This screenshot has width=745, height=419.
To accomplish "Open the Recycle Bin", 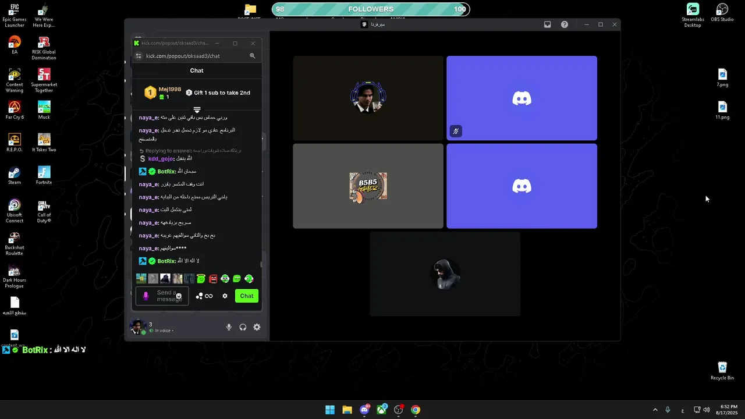I will pyautogui.click(x=722, y=371).
